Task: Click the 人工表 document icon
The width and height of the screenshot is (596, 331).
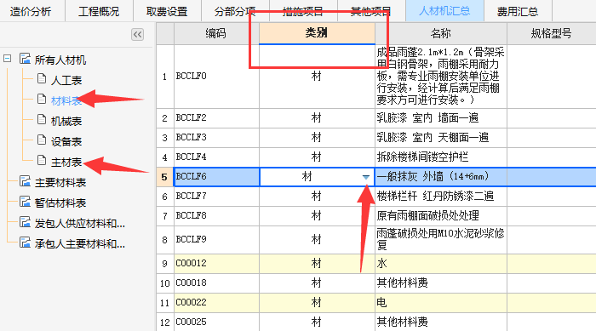Action: [x=42, y=78]
